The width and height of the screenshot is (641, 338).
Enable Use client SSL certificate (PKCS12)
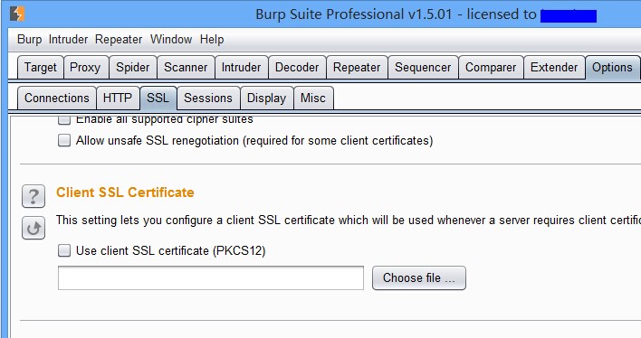(64, 250)
